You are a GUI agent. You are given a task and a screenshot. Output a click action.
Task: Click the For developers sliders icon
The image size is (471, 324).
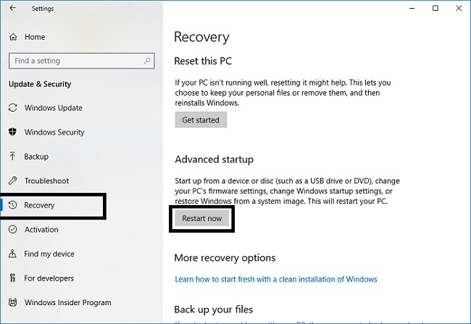(x=12, y=278)
